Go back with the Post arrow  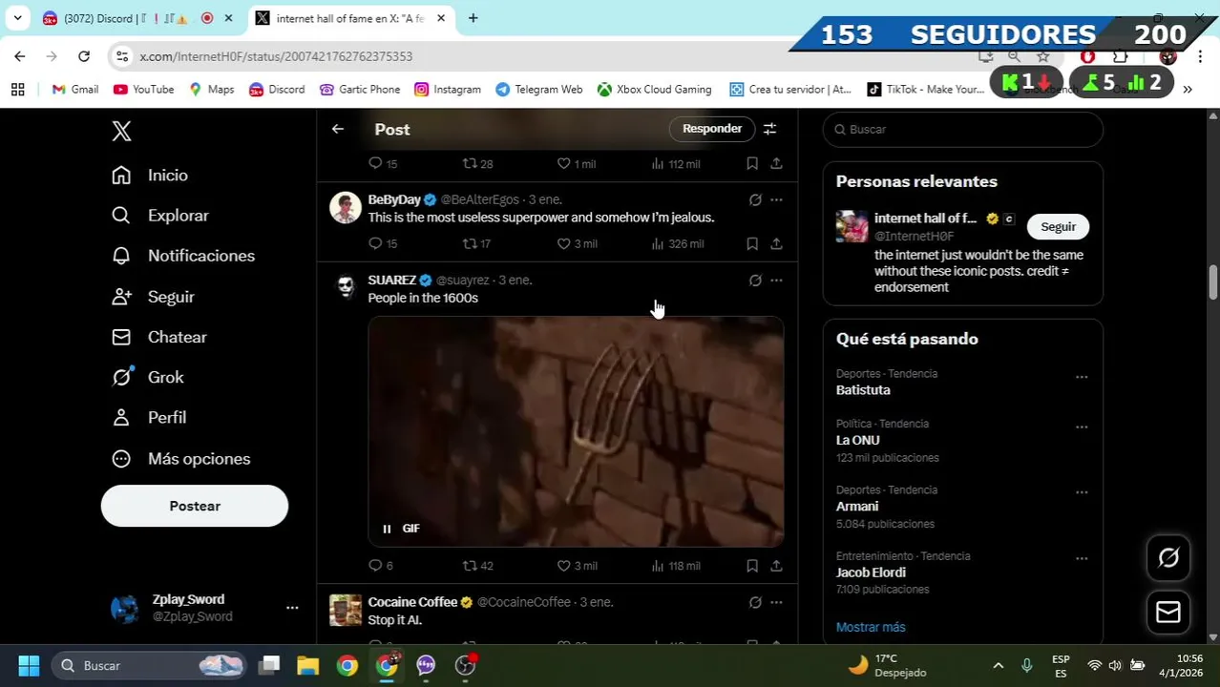(x=338, y=129)
